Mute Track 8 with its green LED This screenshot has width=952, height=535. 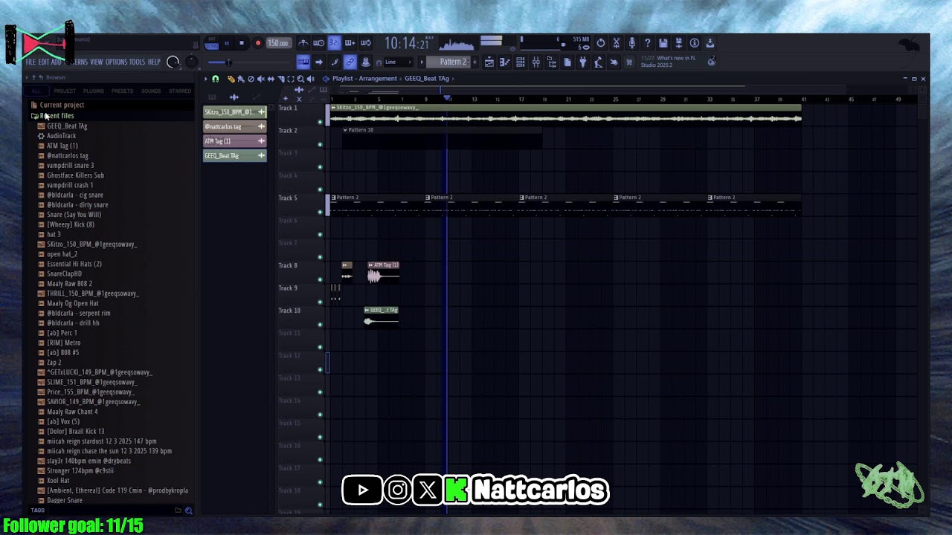pos(321,279)
